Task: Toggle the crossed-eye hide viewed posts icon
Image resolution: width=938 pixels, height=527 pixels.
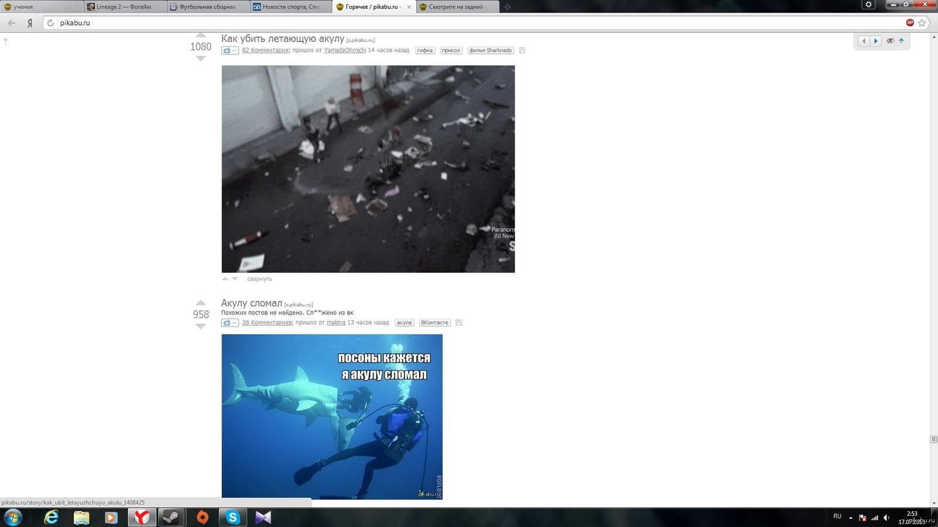Action: 890,41
